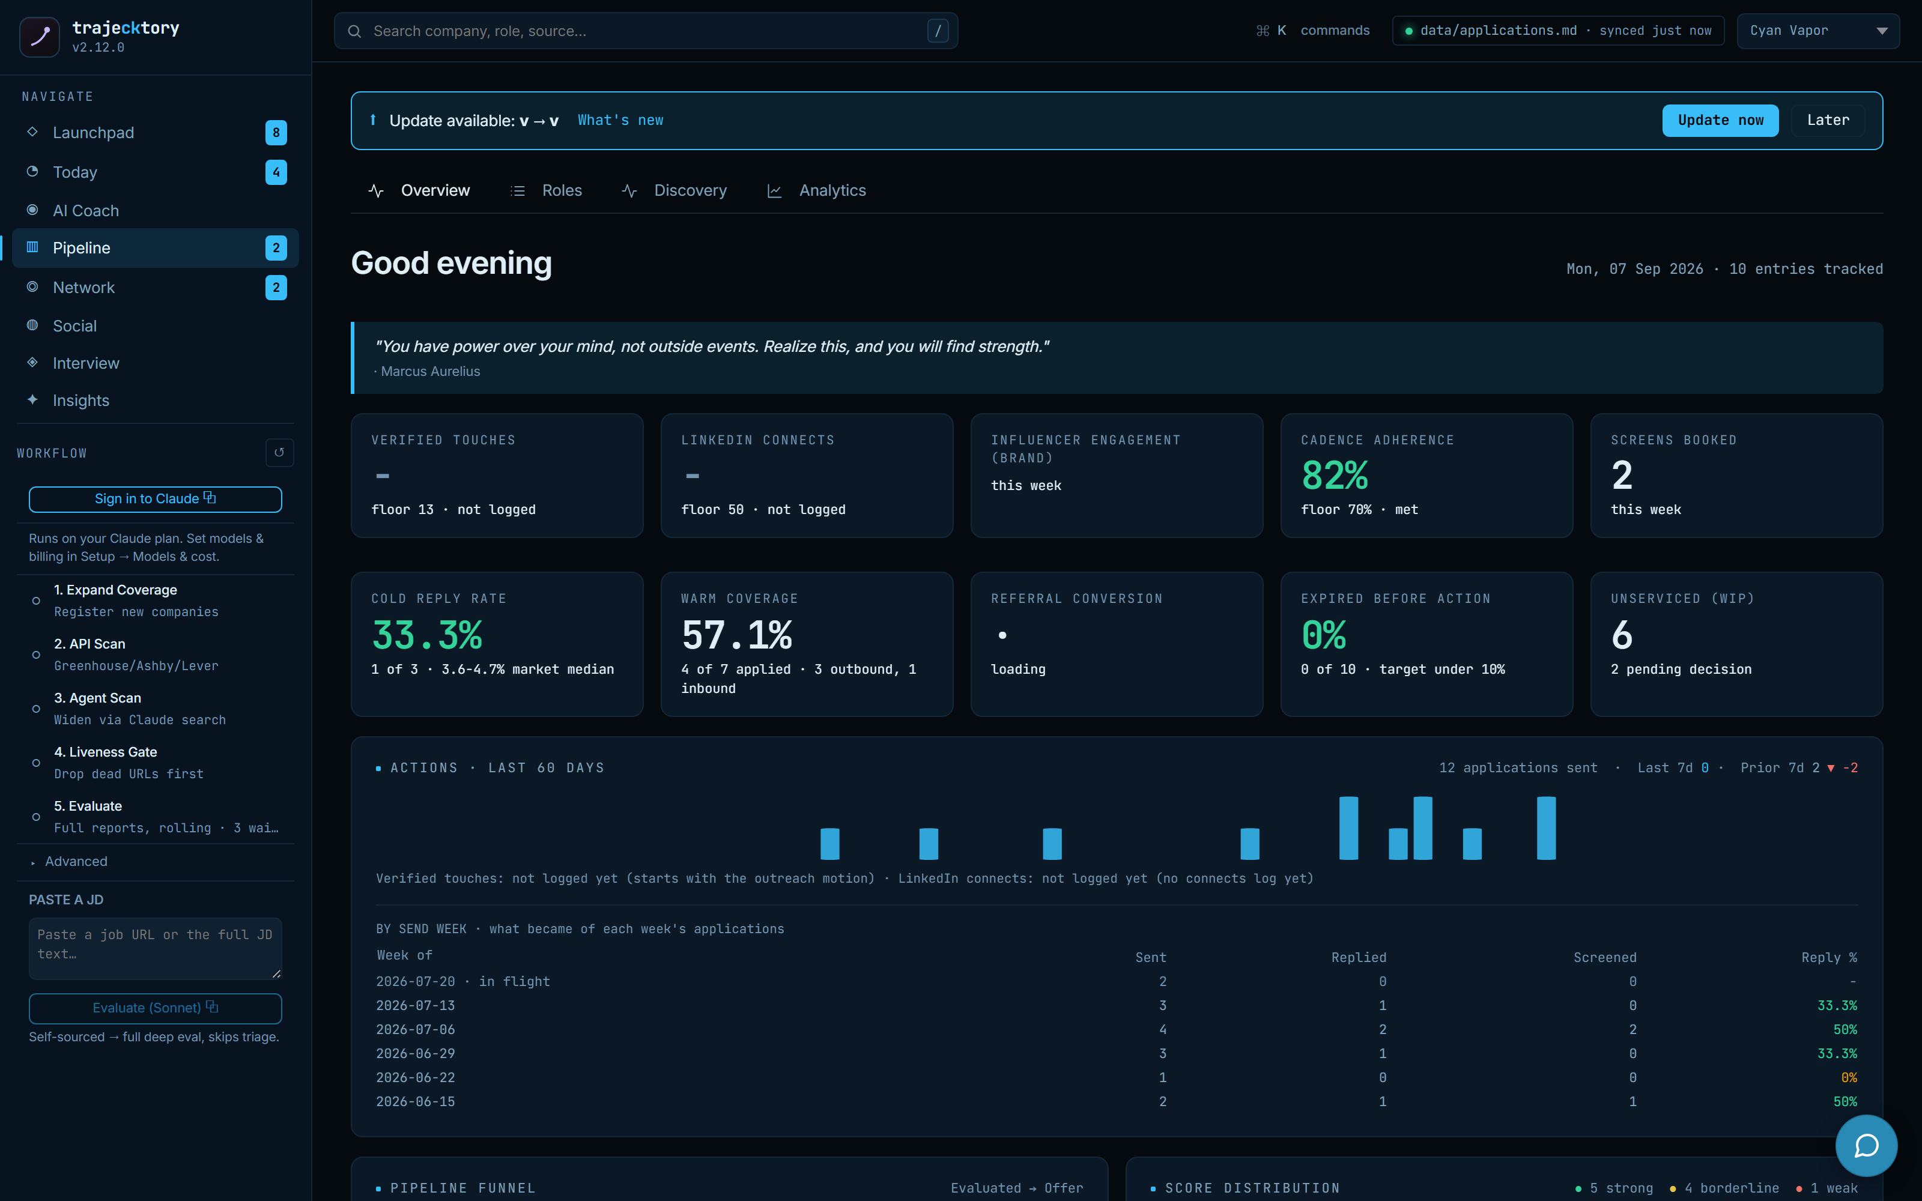Open the Cyan Vapor theme dropdown
1922x1201 pixels.
(1818, 31)
